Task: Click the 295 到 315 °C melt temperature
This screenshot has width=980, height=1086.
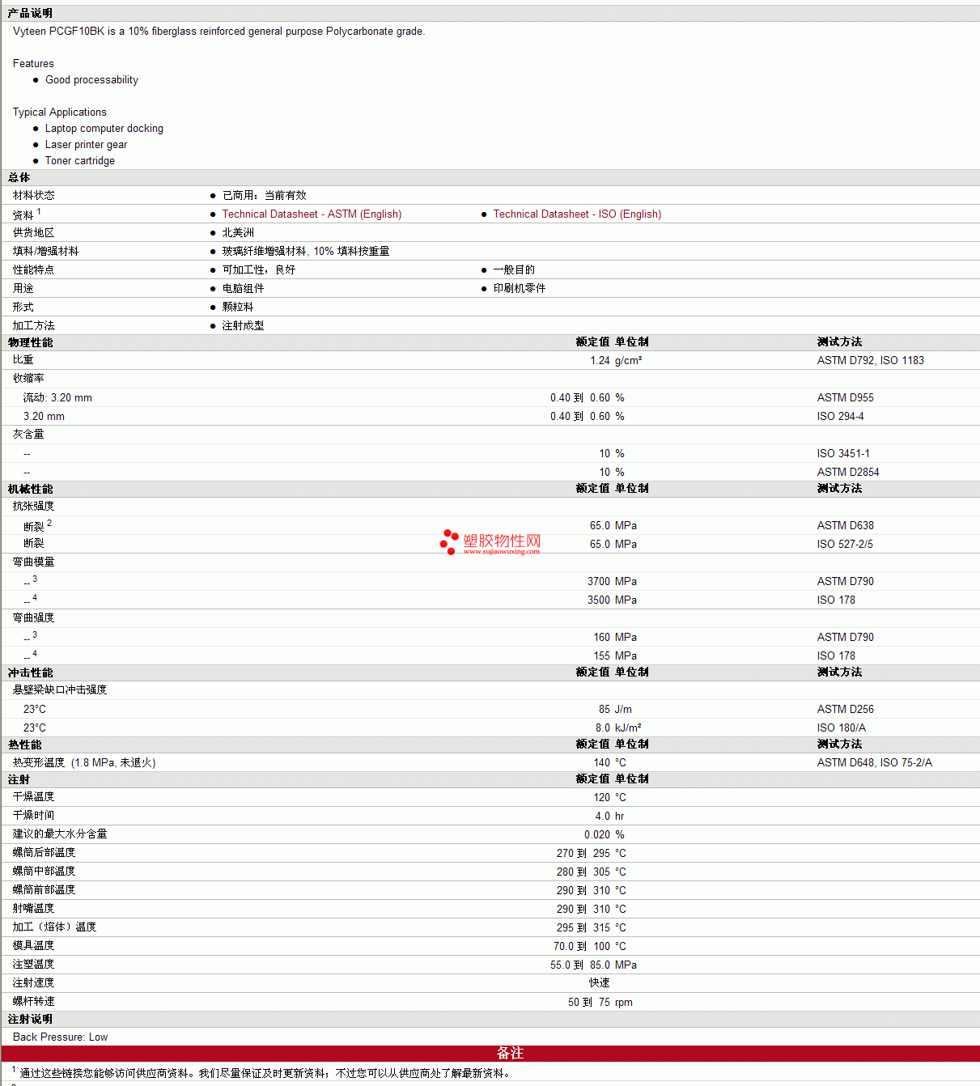Action: 592,928
